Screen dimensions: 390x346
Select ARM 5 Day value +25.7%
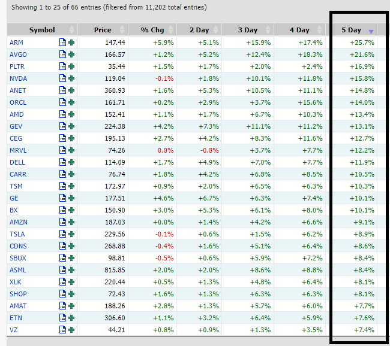[x=362, y=43]
